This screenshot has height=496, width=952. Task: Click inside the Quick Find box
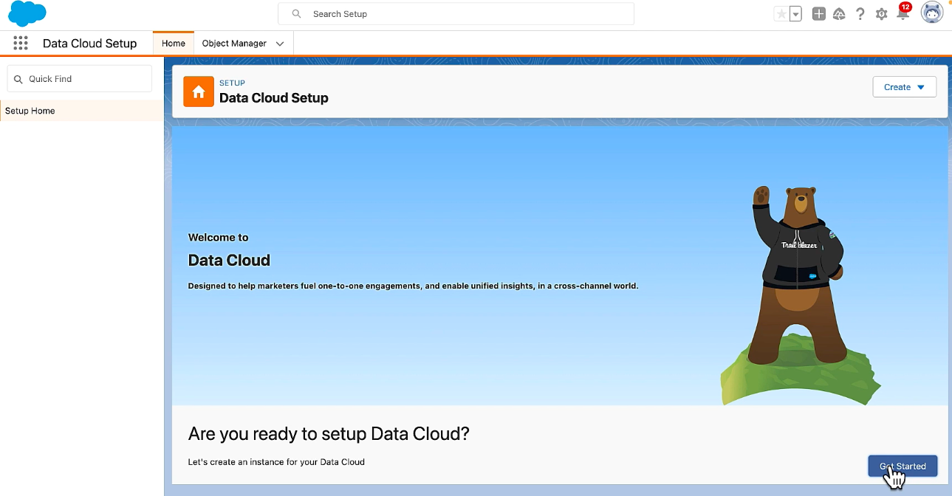tap(79, 78)
